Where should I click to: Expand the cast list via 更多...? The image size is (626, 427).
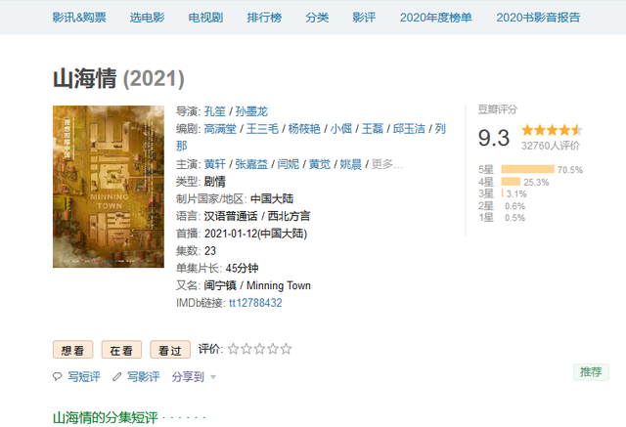point(387,164)
